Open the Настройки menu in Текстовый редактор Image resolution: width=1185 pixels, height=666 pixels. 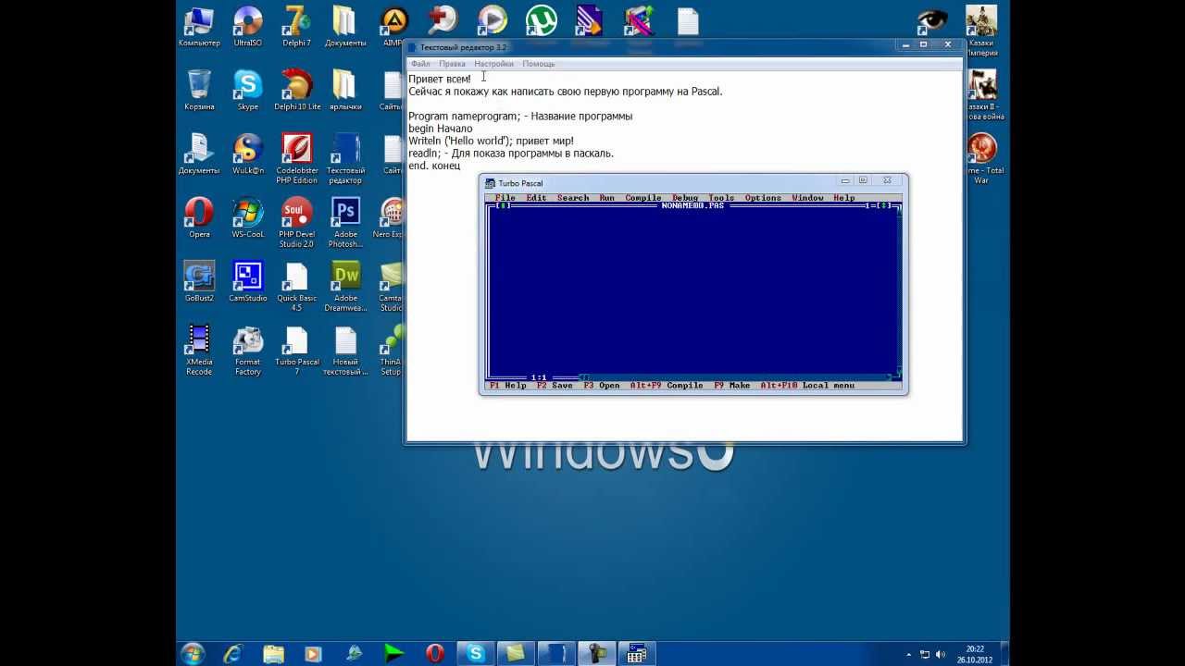(x=493, y=64)
